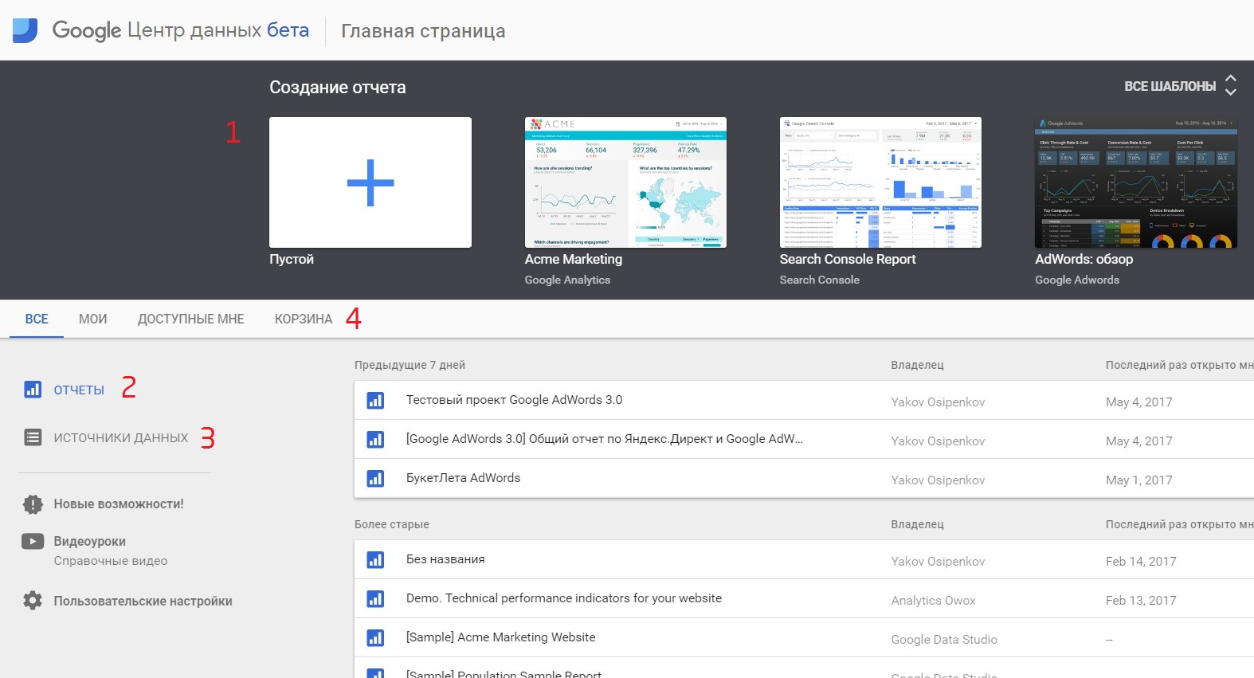Click report icon for Общий отчет по Яндекс.Директ row
Screen dimensions: 1254x678
click(x=375, y=440)
